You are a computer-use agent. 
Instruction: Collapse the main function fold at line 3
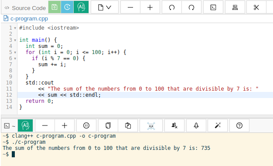click(x=15, y=40)
